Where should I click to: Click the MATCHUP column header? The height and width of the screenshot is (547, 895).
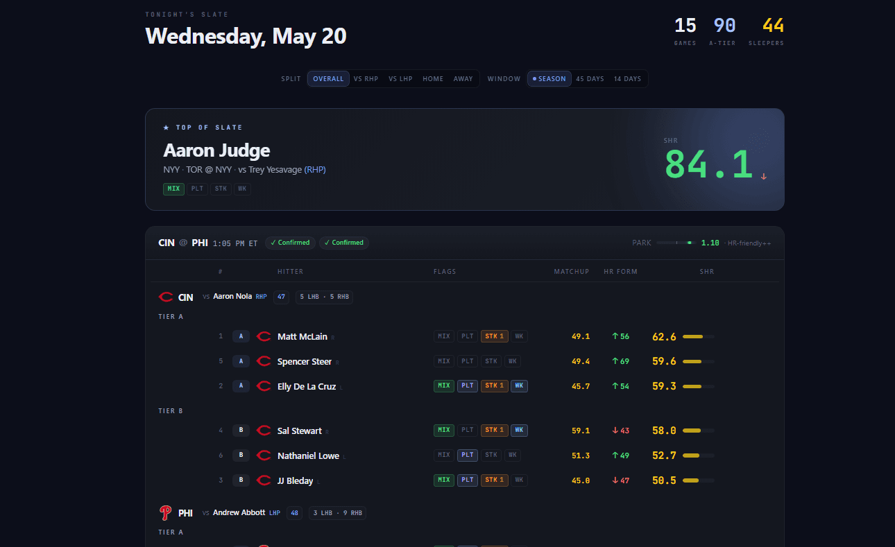(572, 272)
